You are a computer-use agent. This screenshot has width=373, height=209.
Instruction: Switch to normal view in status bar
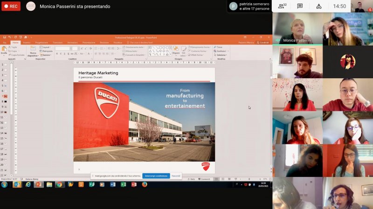click(x=216, y=179)
